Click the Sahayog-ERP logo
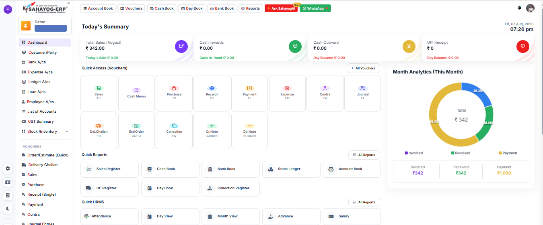 pyautogui.click(x=45, y=8)
